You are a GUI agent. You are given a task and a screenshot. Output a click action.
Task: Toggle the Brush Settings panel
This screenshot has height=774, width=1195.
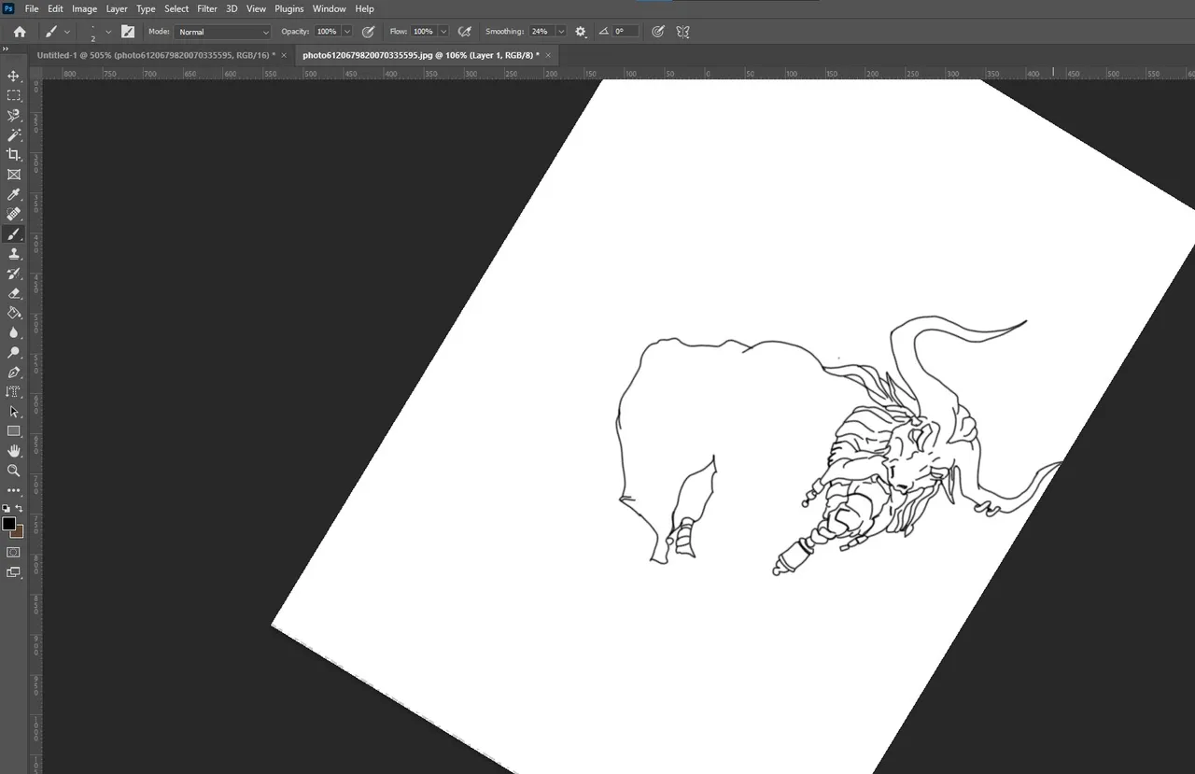click(x=128, y=32)
